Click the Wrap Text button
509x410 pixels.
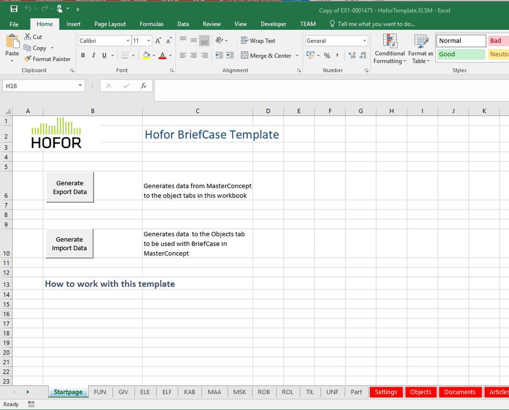click(258, 41)
